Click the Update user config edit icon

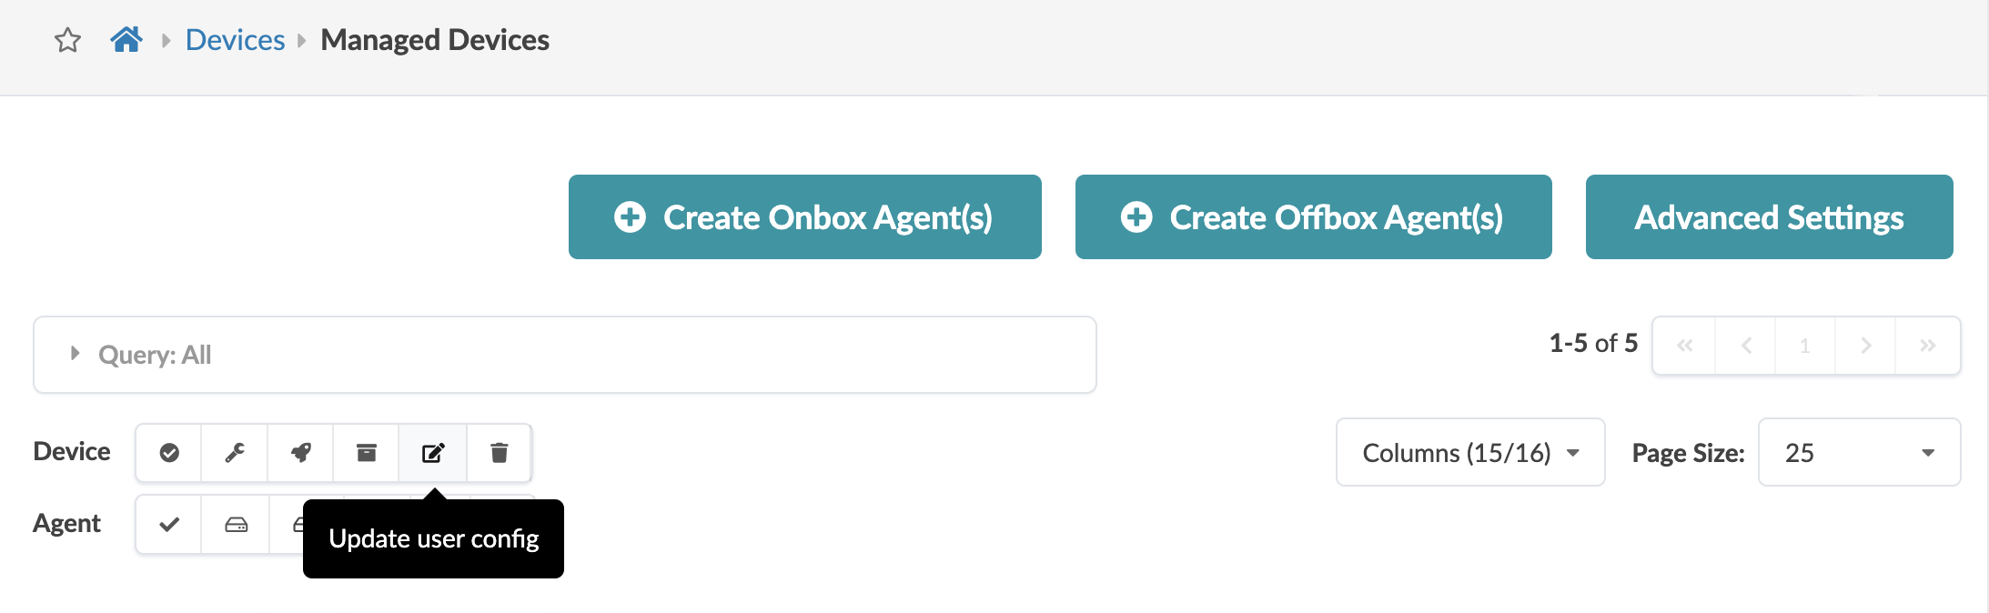(433, 453)
